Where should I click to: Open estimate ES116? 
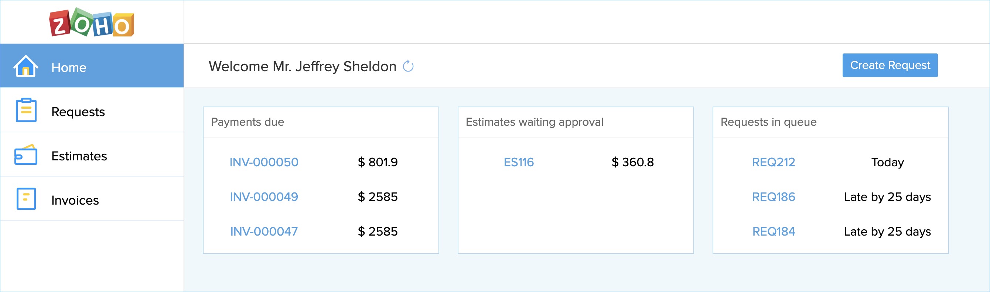[x=518, y=162]
